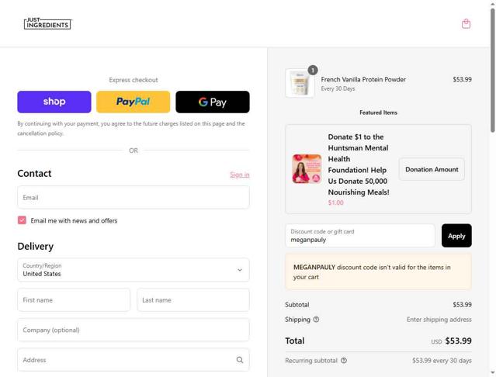Viewport: 496px width, 377px height.
Task: Expand the Country/Region dropdown
Action: 134,270
